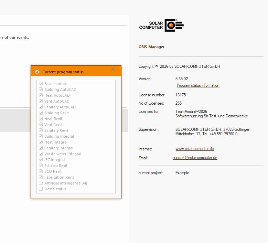Enable the Artificial intelligence (AI) checkbox
Image resolution: width=268 pixels, height=243 pixels.
click(41, 183)
